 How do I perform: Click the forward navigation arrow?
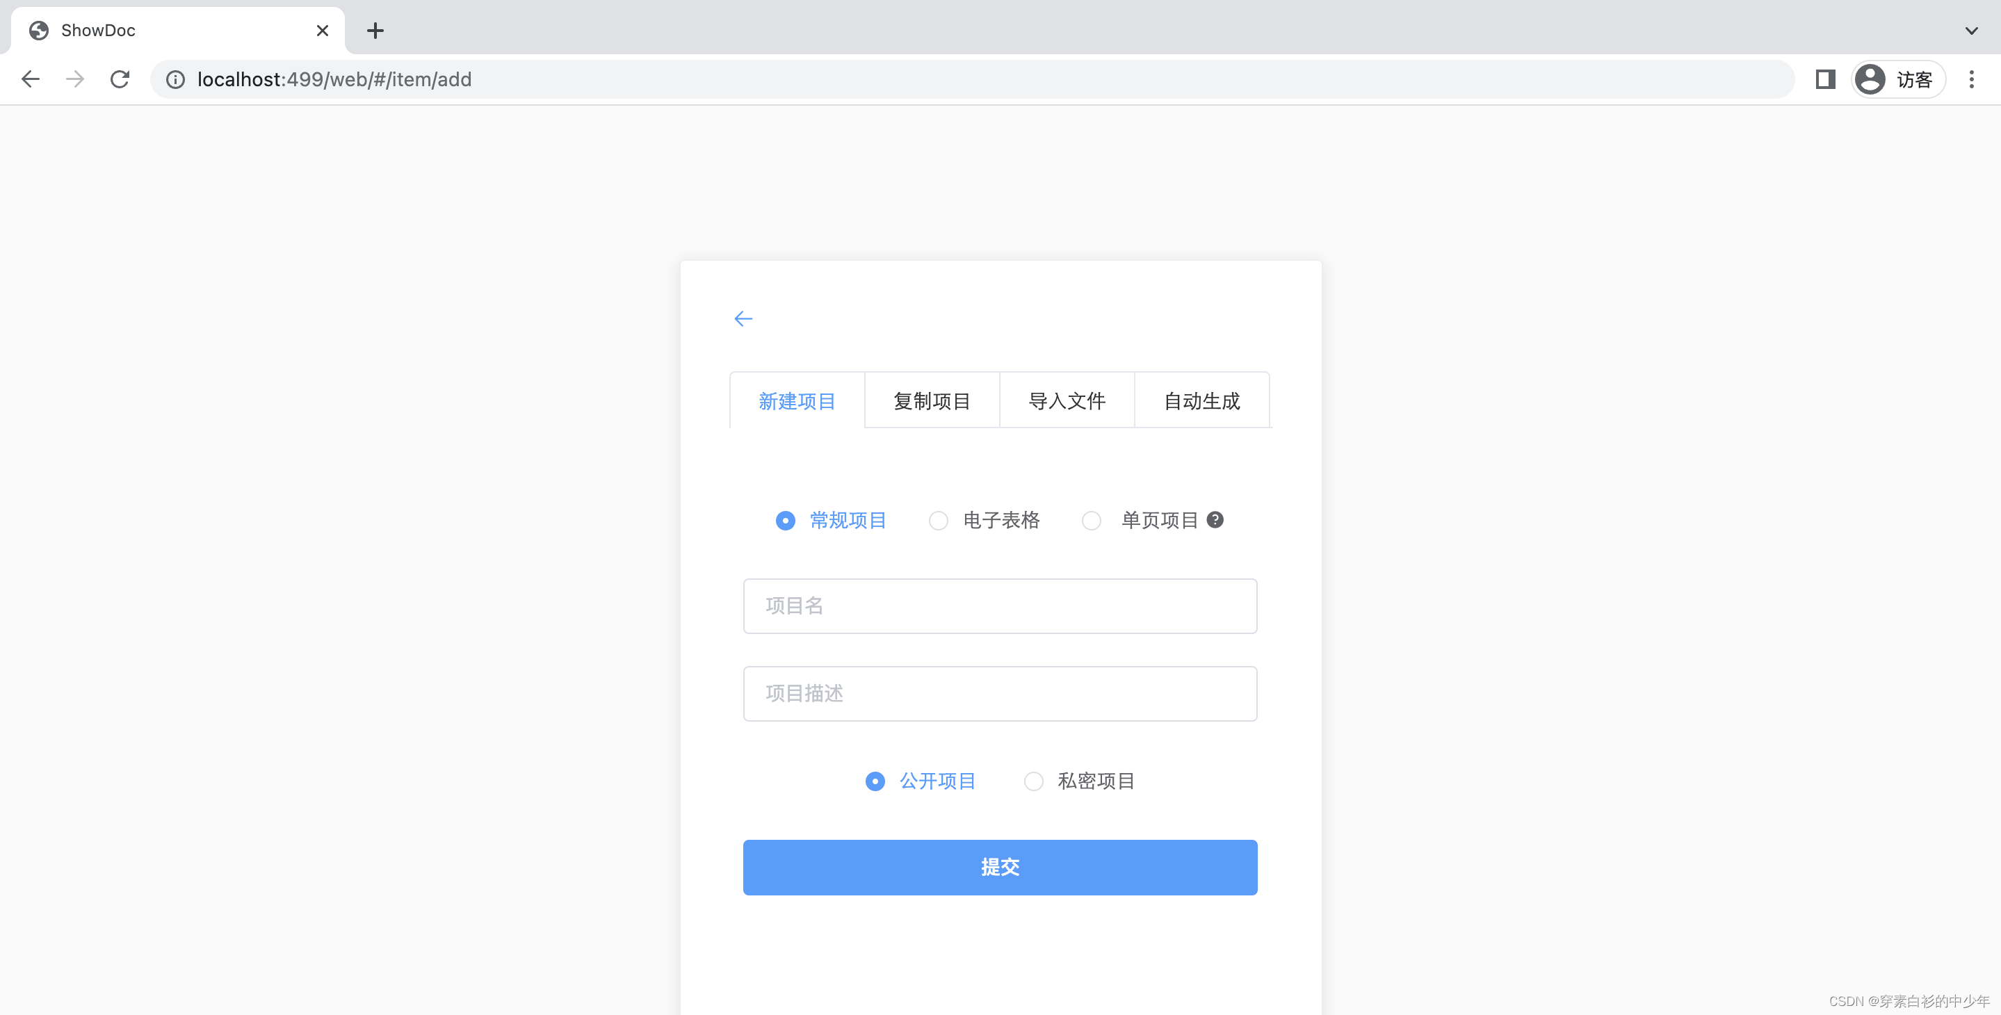74,79
